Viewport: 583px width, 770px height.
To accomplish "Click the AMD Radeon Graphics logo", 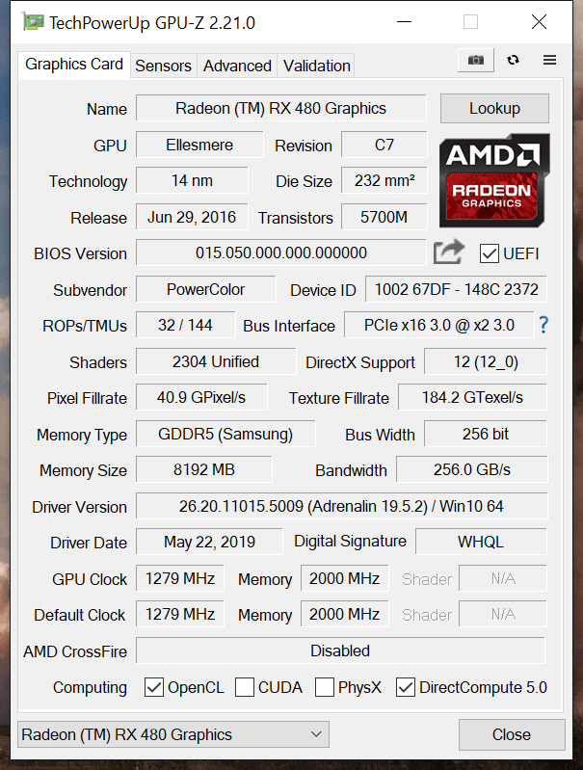I will tap(494, 174).
